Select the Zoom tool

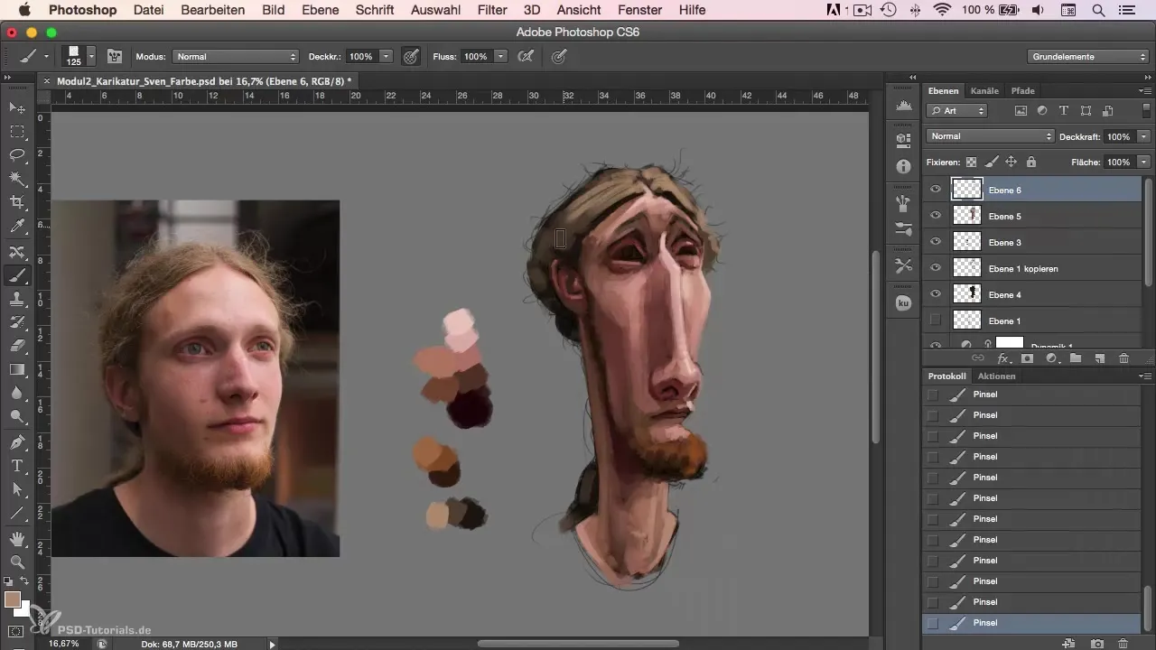[x=17, y=562]
